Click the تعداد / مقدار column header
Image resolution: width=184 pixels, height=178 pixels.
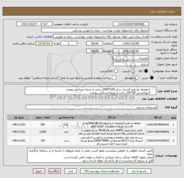click(43, 117)
